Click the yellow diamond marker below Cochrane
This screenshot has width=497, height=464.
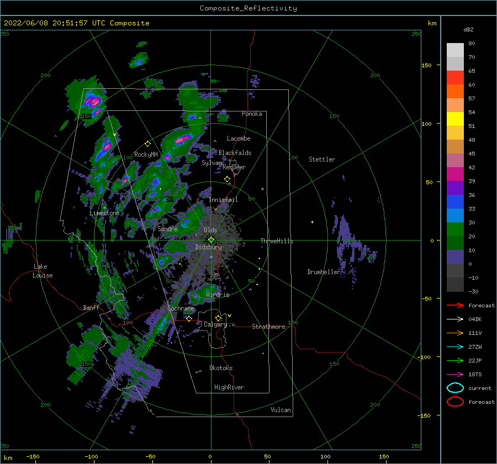189,318
